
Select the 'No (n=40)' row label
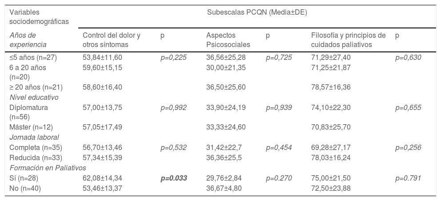tap(26, 188)
